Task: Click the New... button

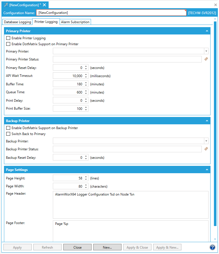Action: tap(107, 247)
